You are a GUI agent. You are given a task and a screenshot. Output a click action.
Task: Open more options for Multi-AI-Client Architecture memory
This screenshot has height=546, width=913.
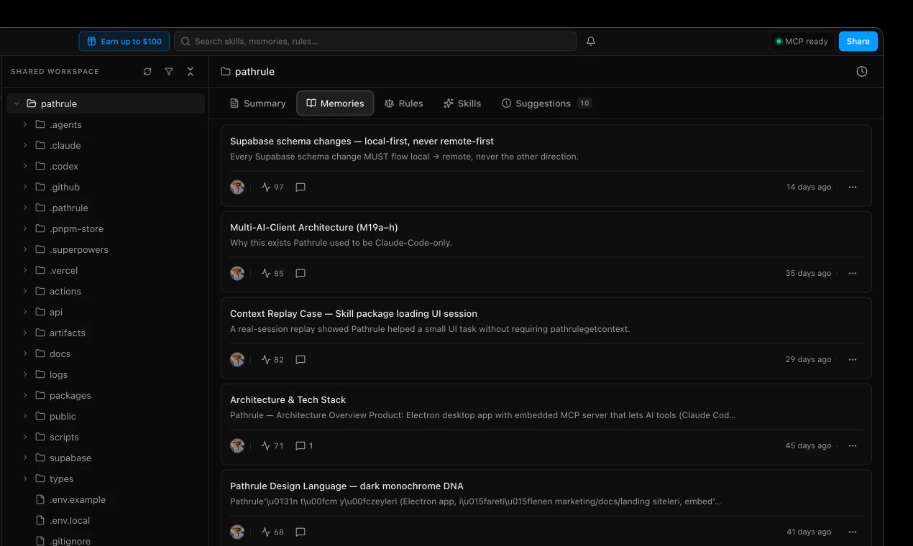tap(853, 274)
